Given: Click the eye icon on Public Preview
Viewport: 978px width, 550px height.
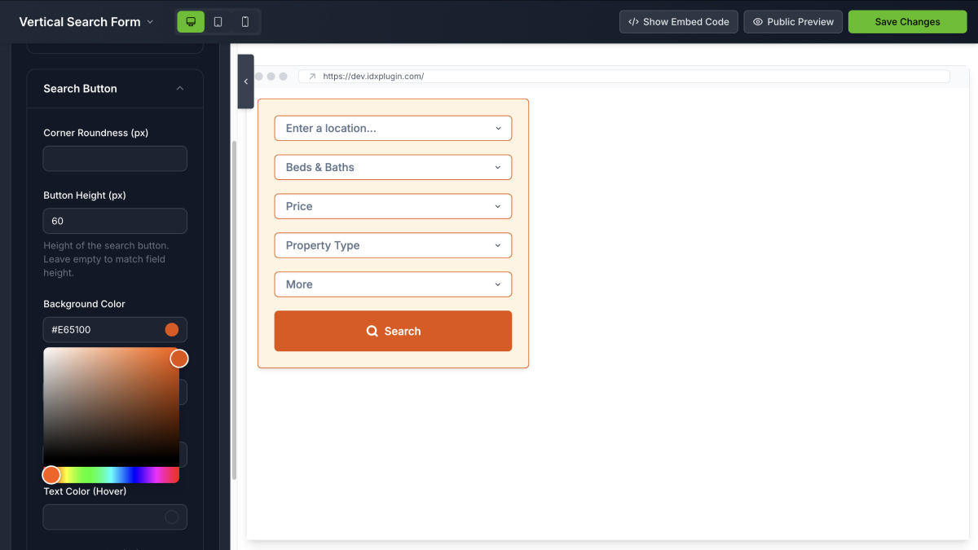Looking at the screenshot, I should point(759,22).
